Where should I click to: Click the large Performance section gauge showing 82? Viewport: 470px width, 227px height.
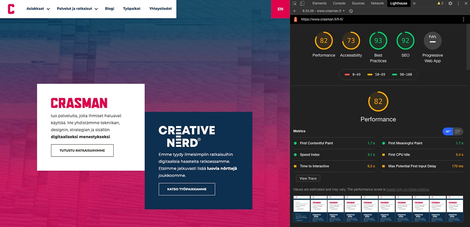point(378,102)
